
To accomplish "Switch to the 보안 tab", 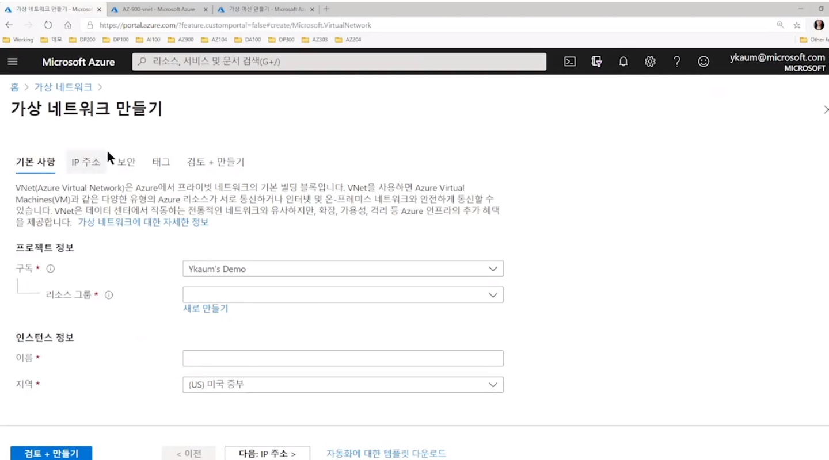I will (x=126, y=162).
